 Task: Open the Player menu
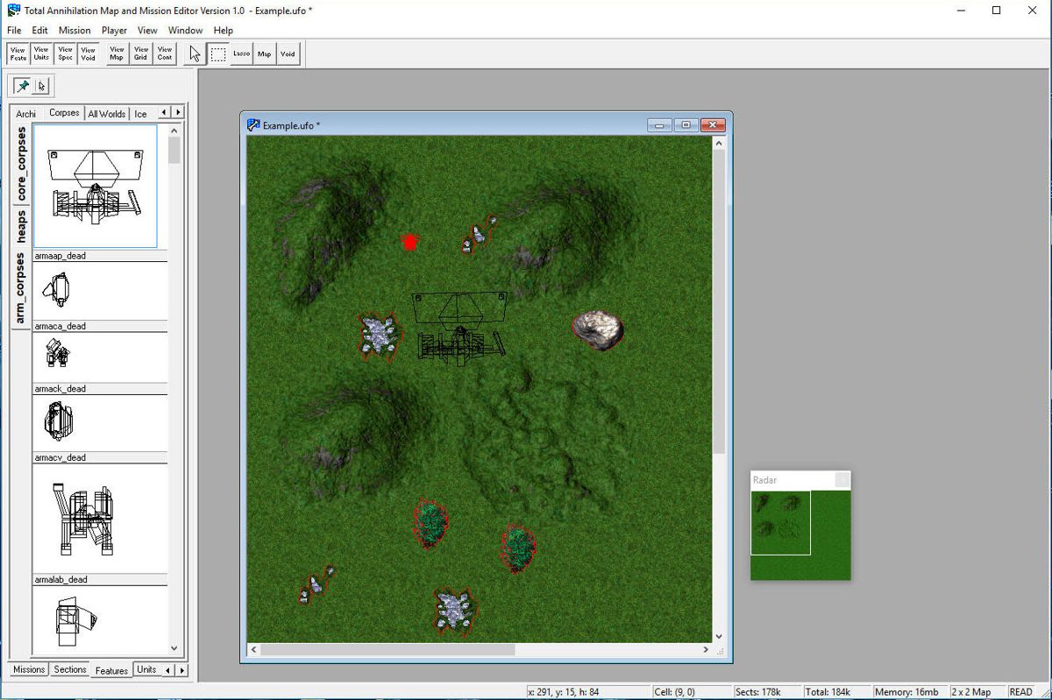pyautogui.click(x=113, y=30)
